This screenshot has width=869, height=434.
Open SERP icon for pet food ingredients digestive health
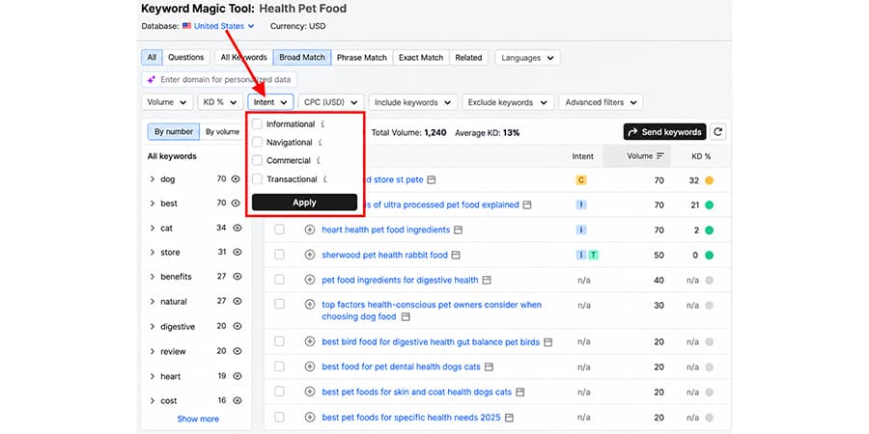click(487, 280)
